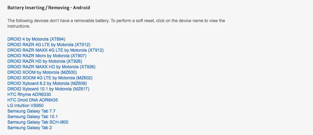Open DROID RAZR 4G LTE (XT912) link
The height and width of the screenshot is (135, 313).
pyautogui.click(x=49, y=45)
